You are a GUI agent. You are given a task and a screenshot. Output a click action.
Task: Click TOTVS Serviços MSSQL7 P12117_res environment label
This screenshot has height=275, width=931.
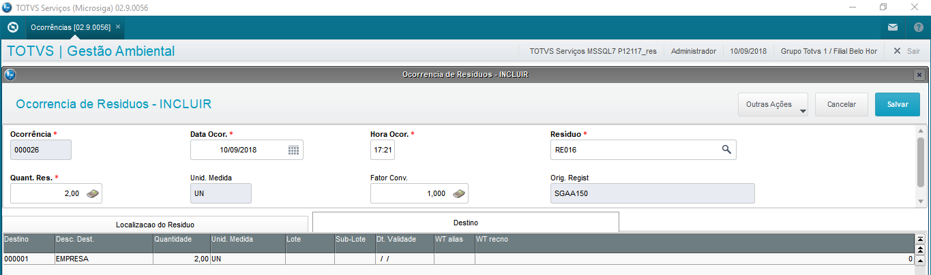click(593, 51)
